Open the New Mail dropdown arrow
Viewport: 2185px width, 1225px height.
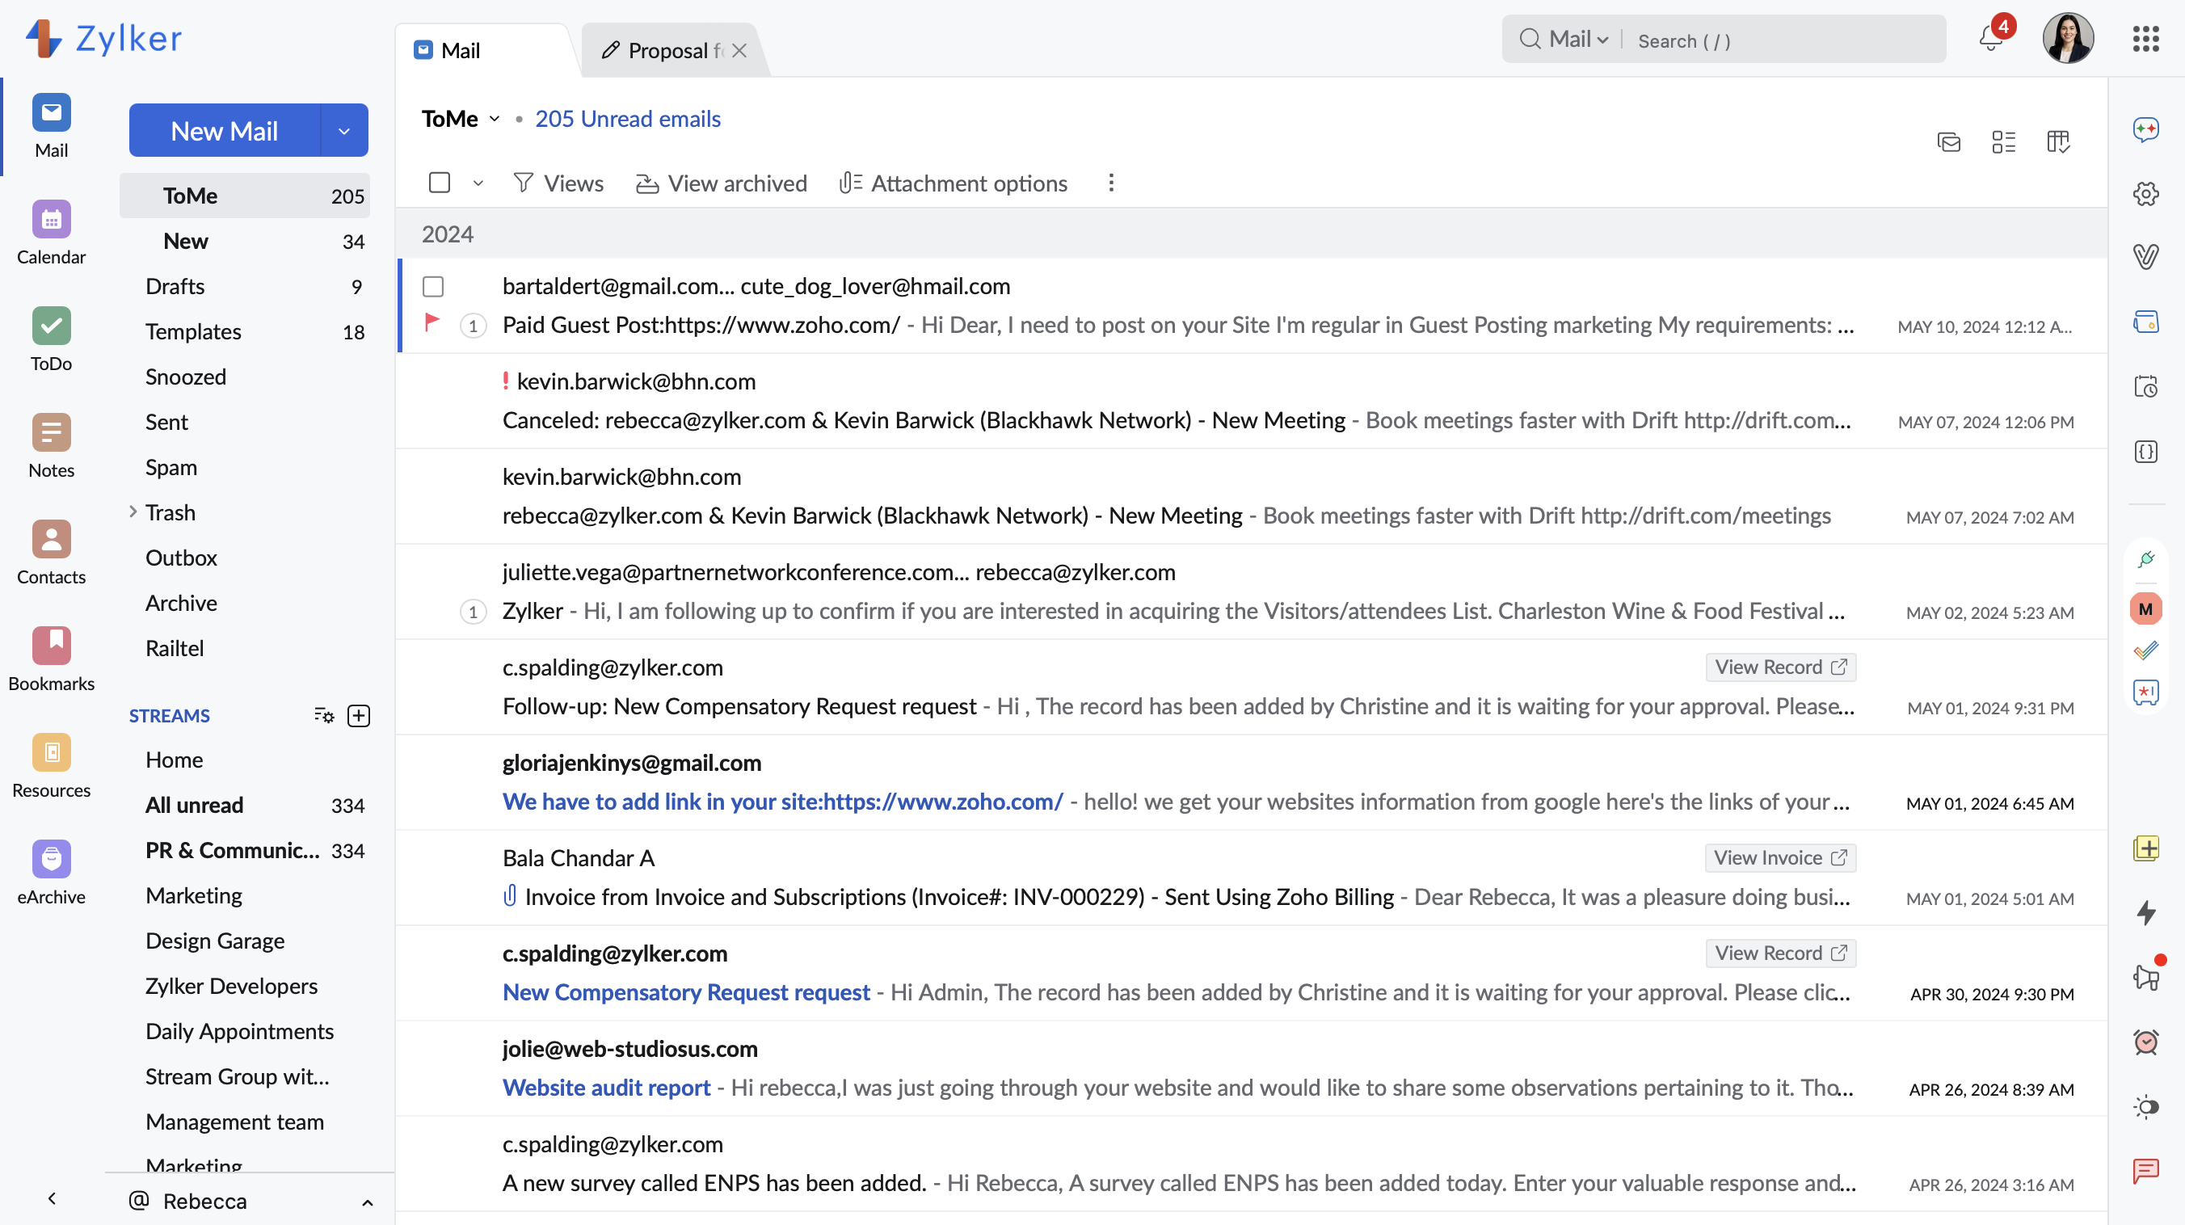click(344, 131)
